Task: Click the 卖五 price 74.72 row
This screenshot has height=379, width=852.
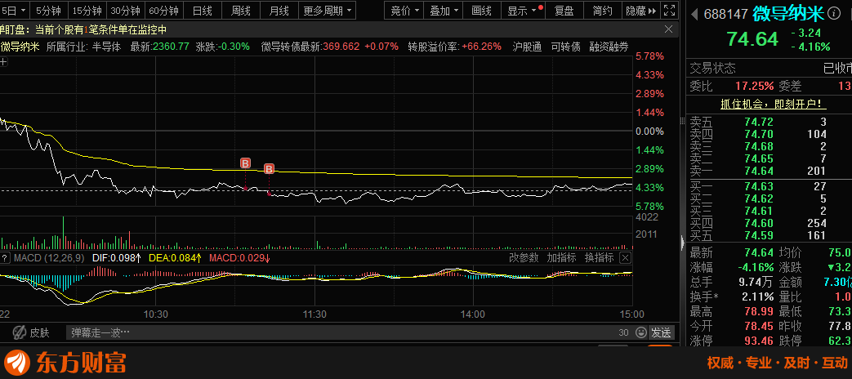Action: pos(759,122)
